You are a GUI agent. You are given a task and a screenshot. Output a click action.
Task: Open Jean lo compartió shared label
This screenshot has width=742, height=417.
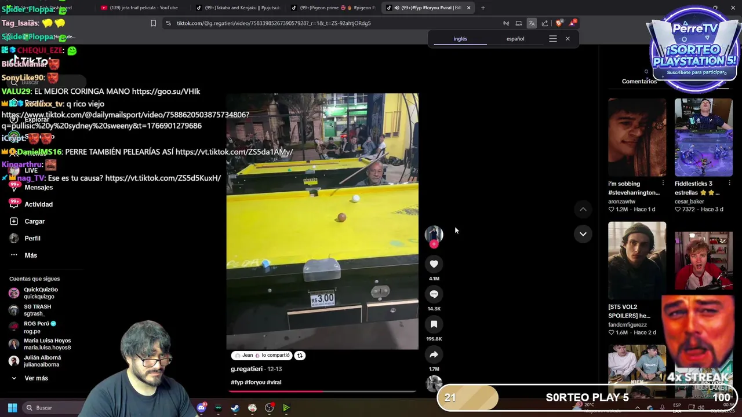point(261,356)
